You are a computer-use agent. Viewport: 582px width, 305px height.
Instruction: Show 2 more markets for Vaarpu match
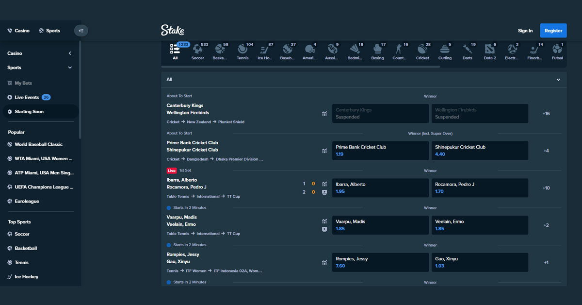click(546, 225)
